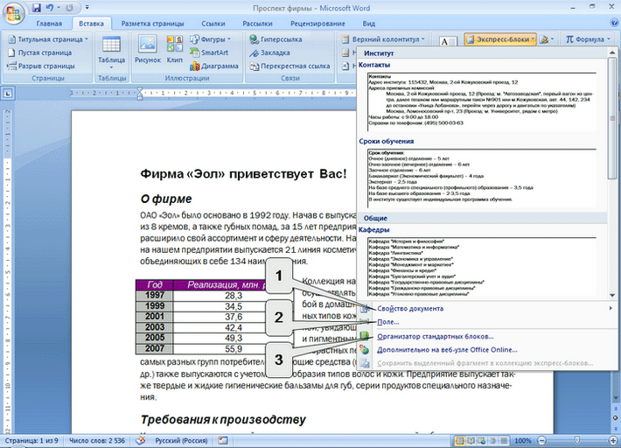Expand the Фигуры shapes dropdown
Viewport: 621px width, 448px height.
click(228, 39)
